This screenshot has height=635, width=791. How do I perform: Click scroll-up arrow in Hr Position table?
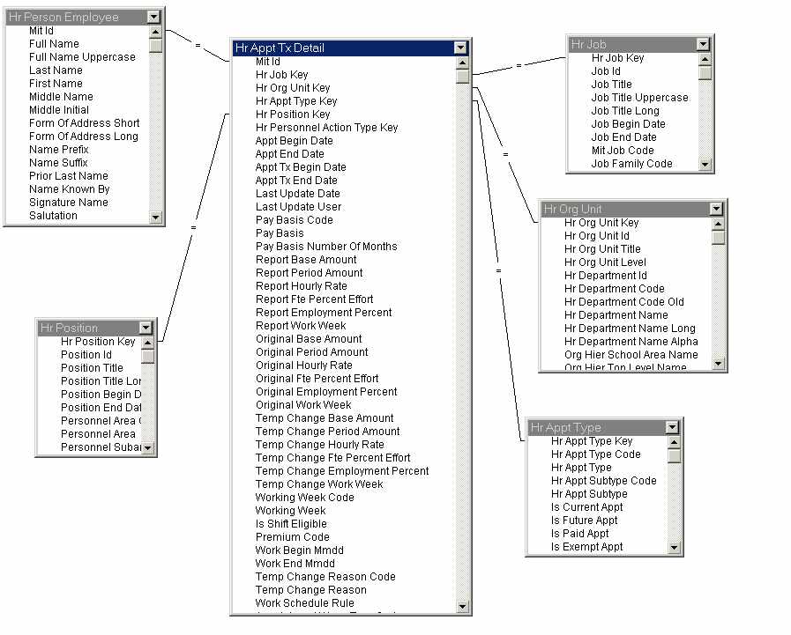tap(148, 343)
